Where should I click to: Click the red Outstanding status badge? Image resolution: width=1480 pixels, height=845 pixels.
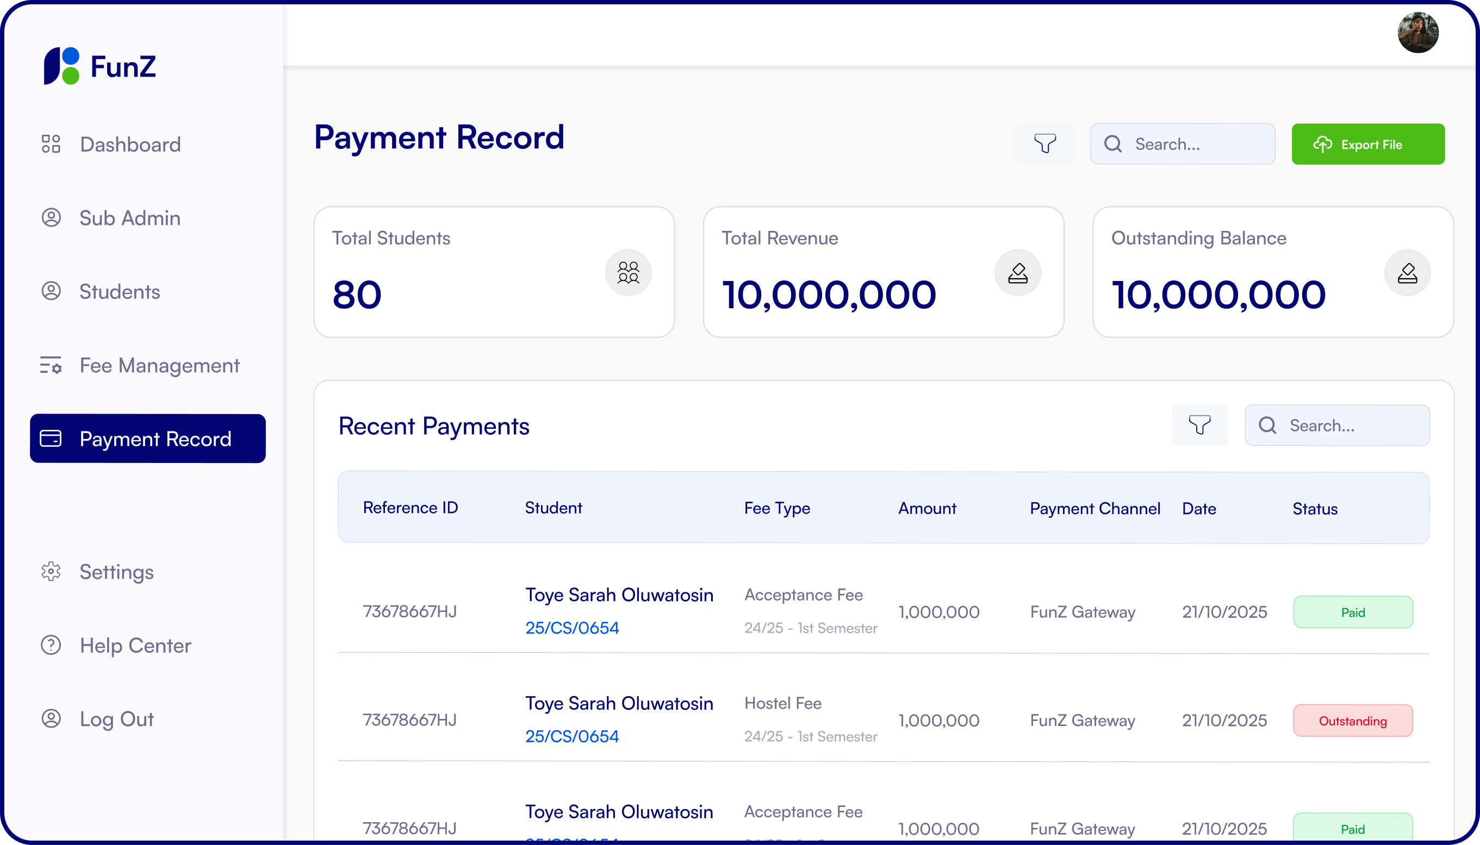pyautogui.click(x=1352, y=721)
